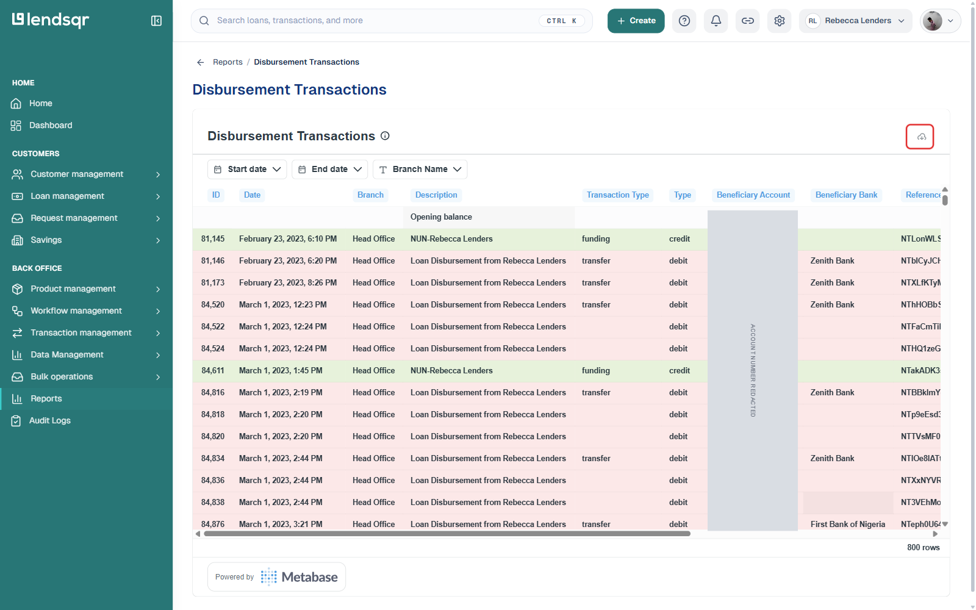
Task: Click the Product management icon
Action: pos(18,289)
